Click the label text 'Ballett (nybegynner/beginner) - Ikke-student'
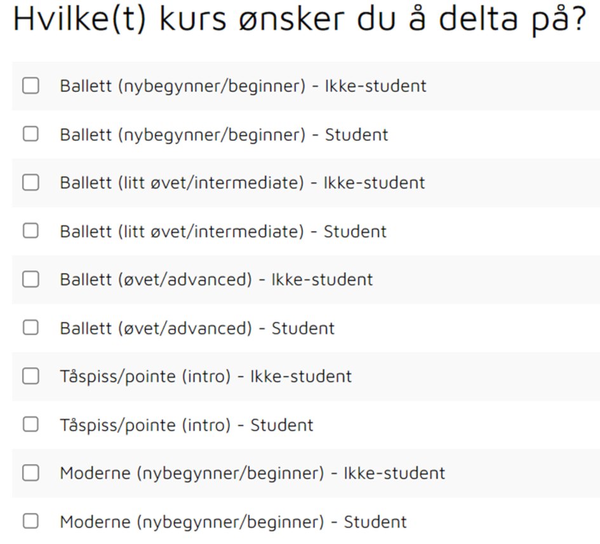This screenshot has width=600, height=544. click(243, 86)
